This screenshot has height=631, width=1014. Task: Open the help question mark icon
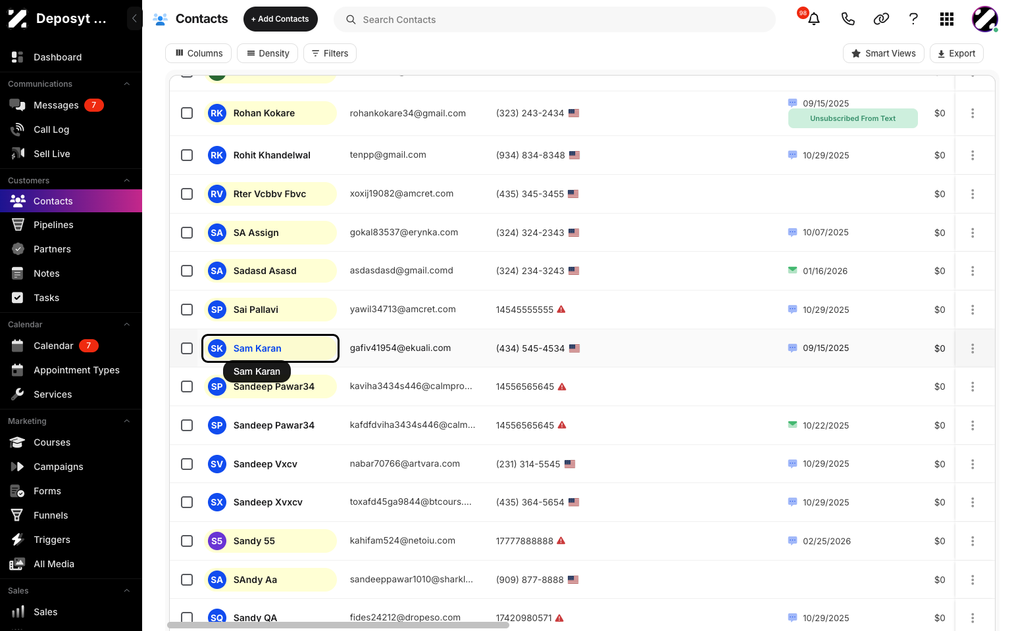point(913,19)
